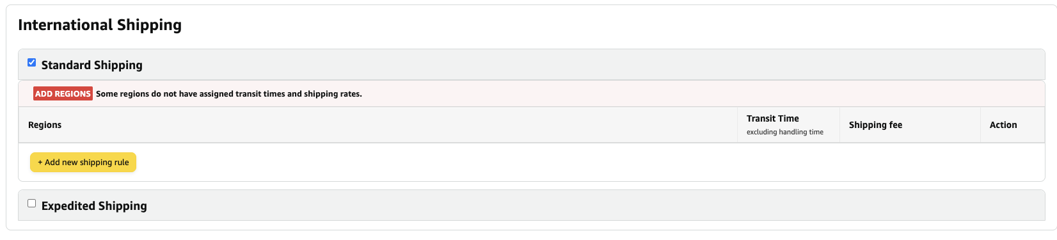Enable the Expedited Shipping checkbox
Image resolution: width=1057 pixels, height=240 pixels.
31,204
